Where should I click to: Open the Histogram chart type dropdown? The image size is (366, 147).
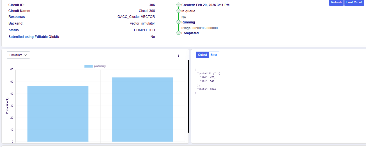(x=18, y=55)
